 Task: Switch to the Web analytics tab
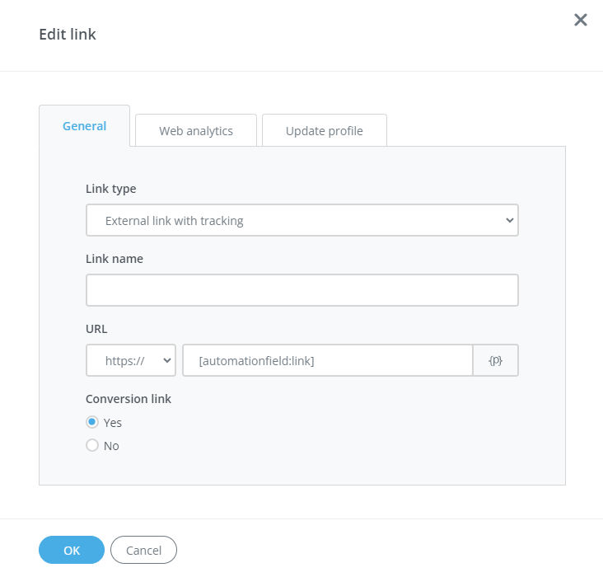pyautogui.click(x=196, y=130)
